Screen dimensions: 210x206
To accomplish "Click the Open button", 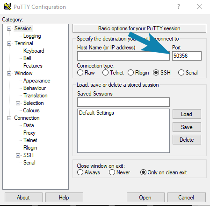I will tap(145, 198).
